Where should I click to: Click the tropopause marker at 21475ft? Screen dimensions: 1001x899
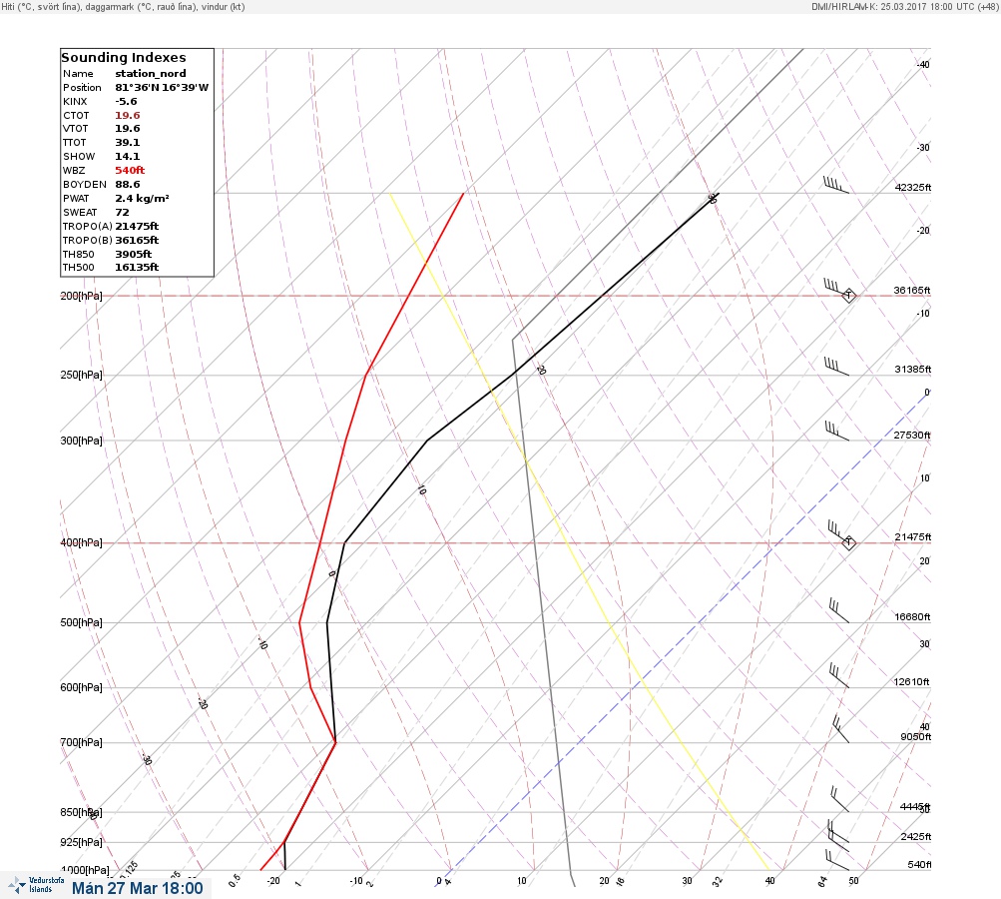tap(848, 542)
